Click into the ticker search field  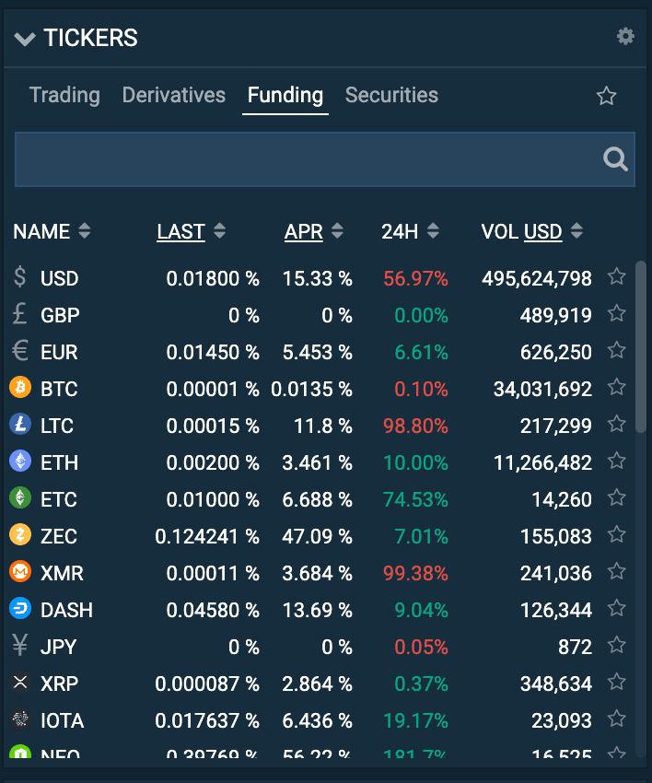[304, 159]
